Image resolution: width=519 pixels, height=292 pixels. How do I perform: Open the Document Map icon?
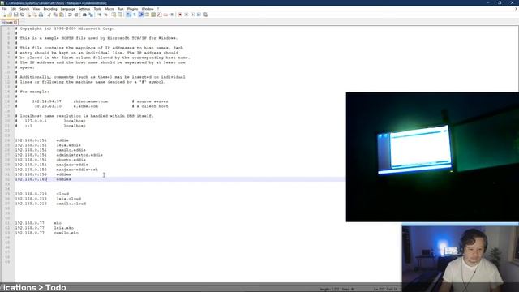153,15
